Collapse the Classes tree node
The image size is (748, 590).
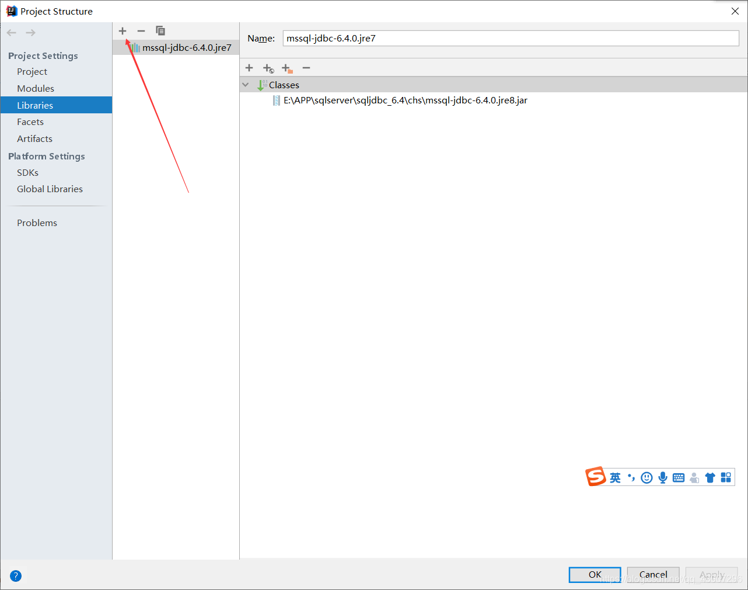[246, 85]
